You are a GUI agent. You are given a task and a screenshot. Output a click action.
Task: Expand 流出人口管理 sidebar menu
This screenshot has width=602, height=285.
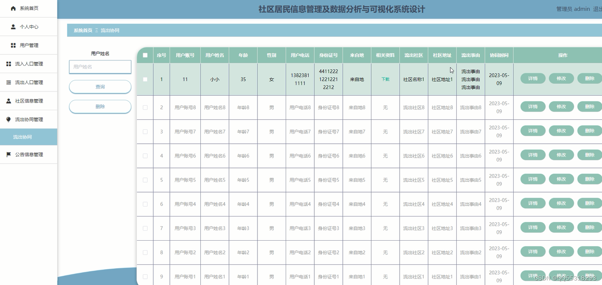29,82
